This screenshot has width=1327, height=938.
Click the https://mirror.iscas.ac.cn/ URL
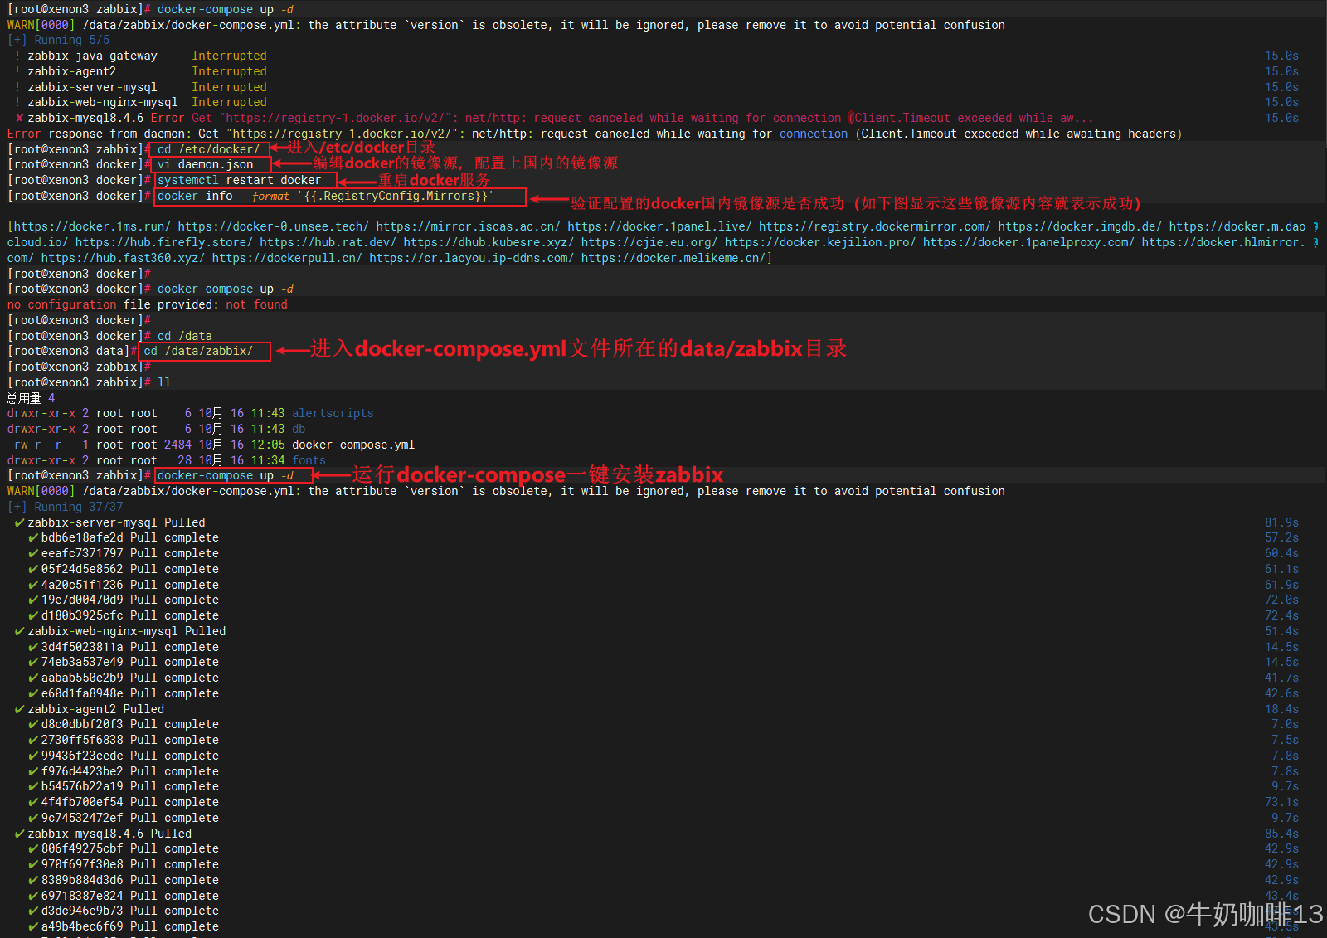pos(468,226)
